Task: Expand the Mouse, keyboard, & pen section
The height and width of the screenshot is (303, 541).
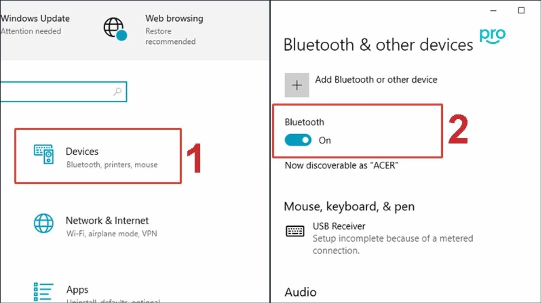Action: coord(349,206)
